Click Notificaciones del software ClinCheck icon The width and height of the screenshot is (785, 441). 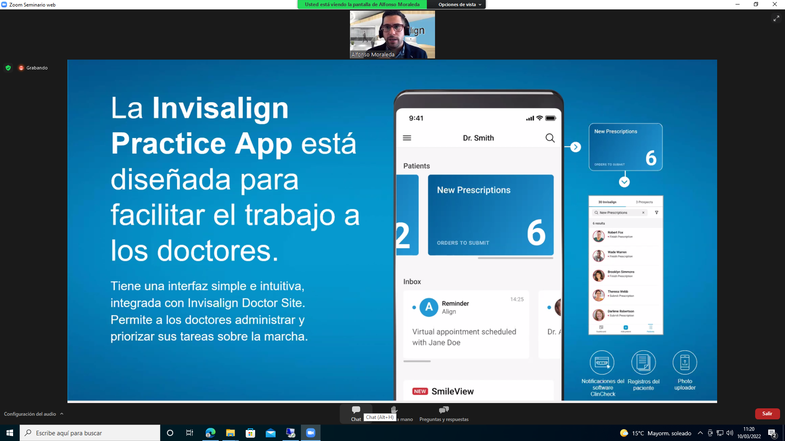tap(602, 362)
